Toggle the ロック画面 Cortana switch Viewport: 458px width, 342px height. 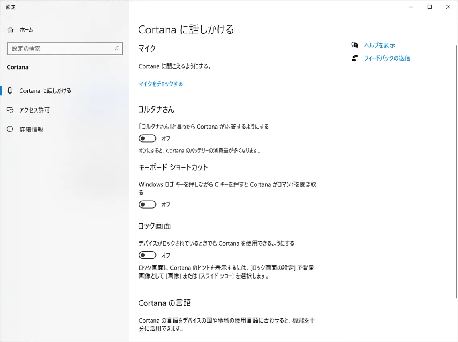147,255
